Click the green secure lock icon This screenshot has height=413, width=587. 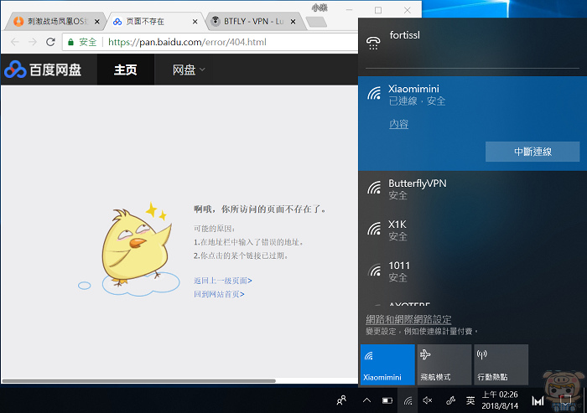pyautogui.click(x=71, y=41)
